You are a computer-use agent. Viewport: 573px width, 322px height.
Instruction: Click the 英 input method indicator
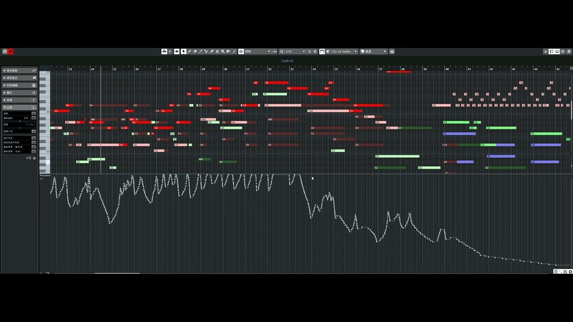(x=556, y=271)
